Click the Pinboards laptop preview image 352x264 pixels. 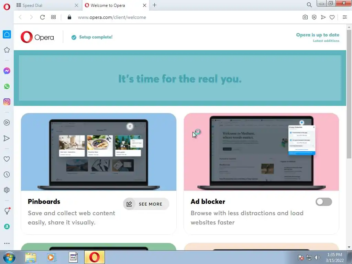tap(99, 152)
